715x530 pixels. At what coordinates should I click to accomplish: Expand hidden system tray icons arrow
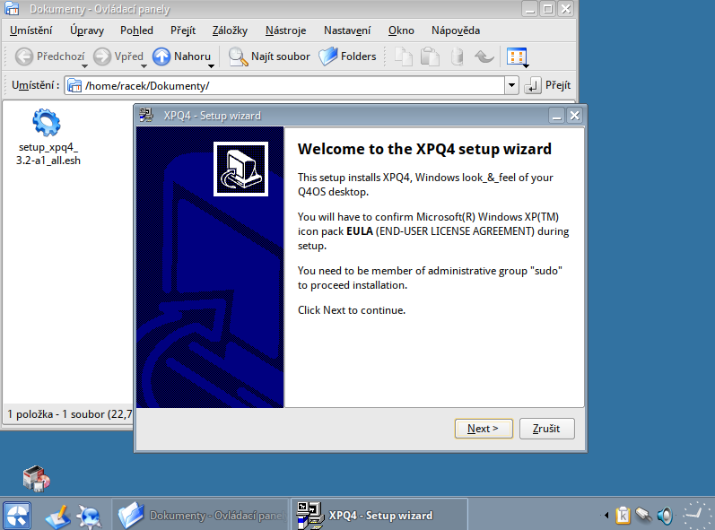tap(606, 516)
